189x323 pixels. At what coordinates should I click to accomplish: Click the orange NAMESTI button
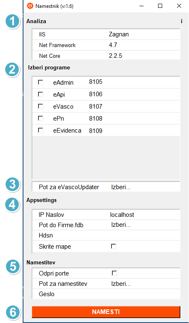(106, 312)
